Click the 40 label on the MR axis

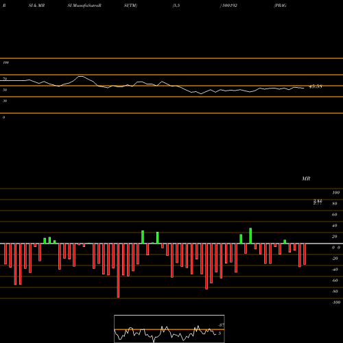click(x=335, y=226)
